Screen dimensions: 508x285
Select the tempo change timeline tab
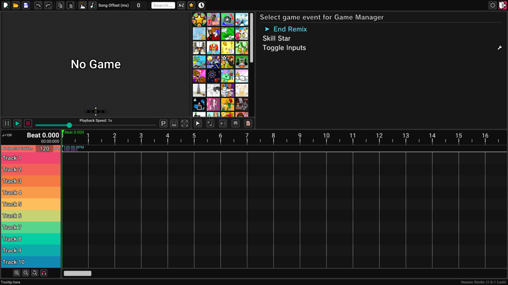pos(210,123)
